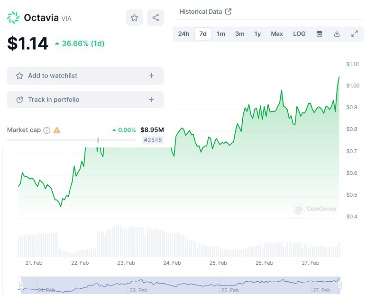Click the $1.14 price value
366x294 pixels.
[x=28, y=43]
